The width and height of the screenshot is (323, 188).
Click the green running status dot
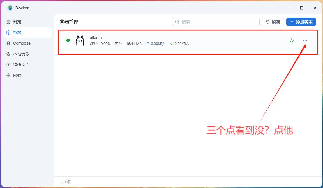pyautogui.click(x=68, y=40)
